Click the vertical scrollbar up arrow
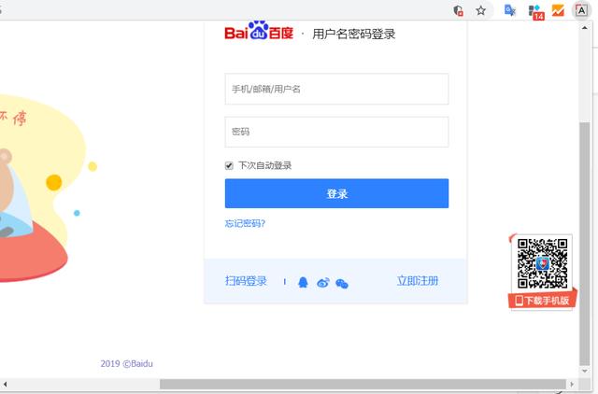 (x=584, y=28)
